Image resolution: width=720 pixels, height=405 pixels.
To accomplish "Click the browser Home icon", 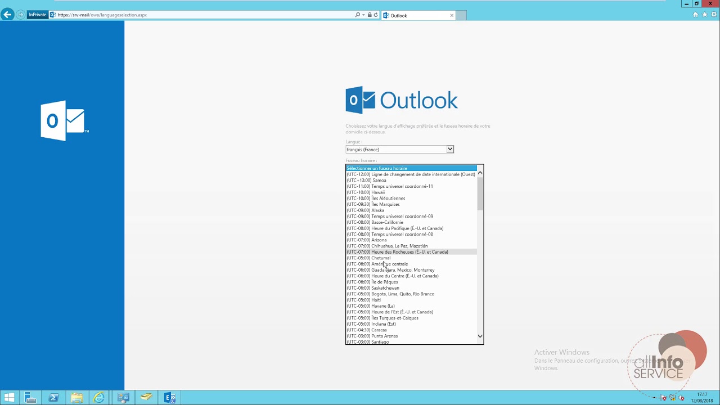I will (696, 15).
